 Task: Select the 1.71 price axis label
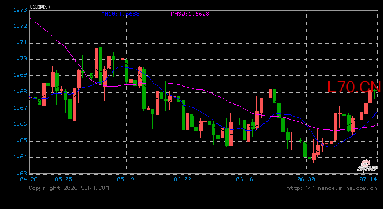coord(20,42)
